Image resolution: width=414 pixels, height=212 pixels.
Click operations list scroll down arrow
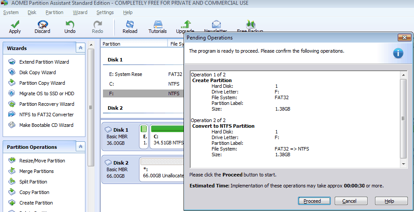click(403, 164)
